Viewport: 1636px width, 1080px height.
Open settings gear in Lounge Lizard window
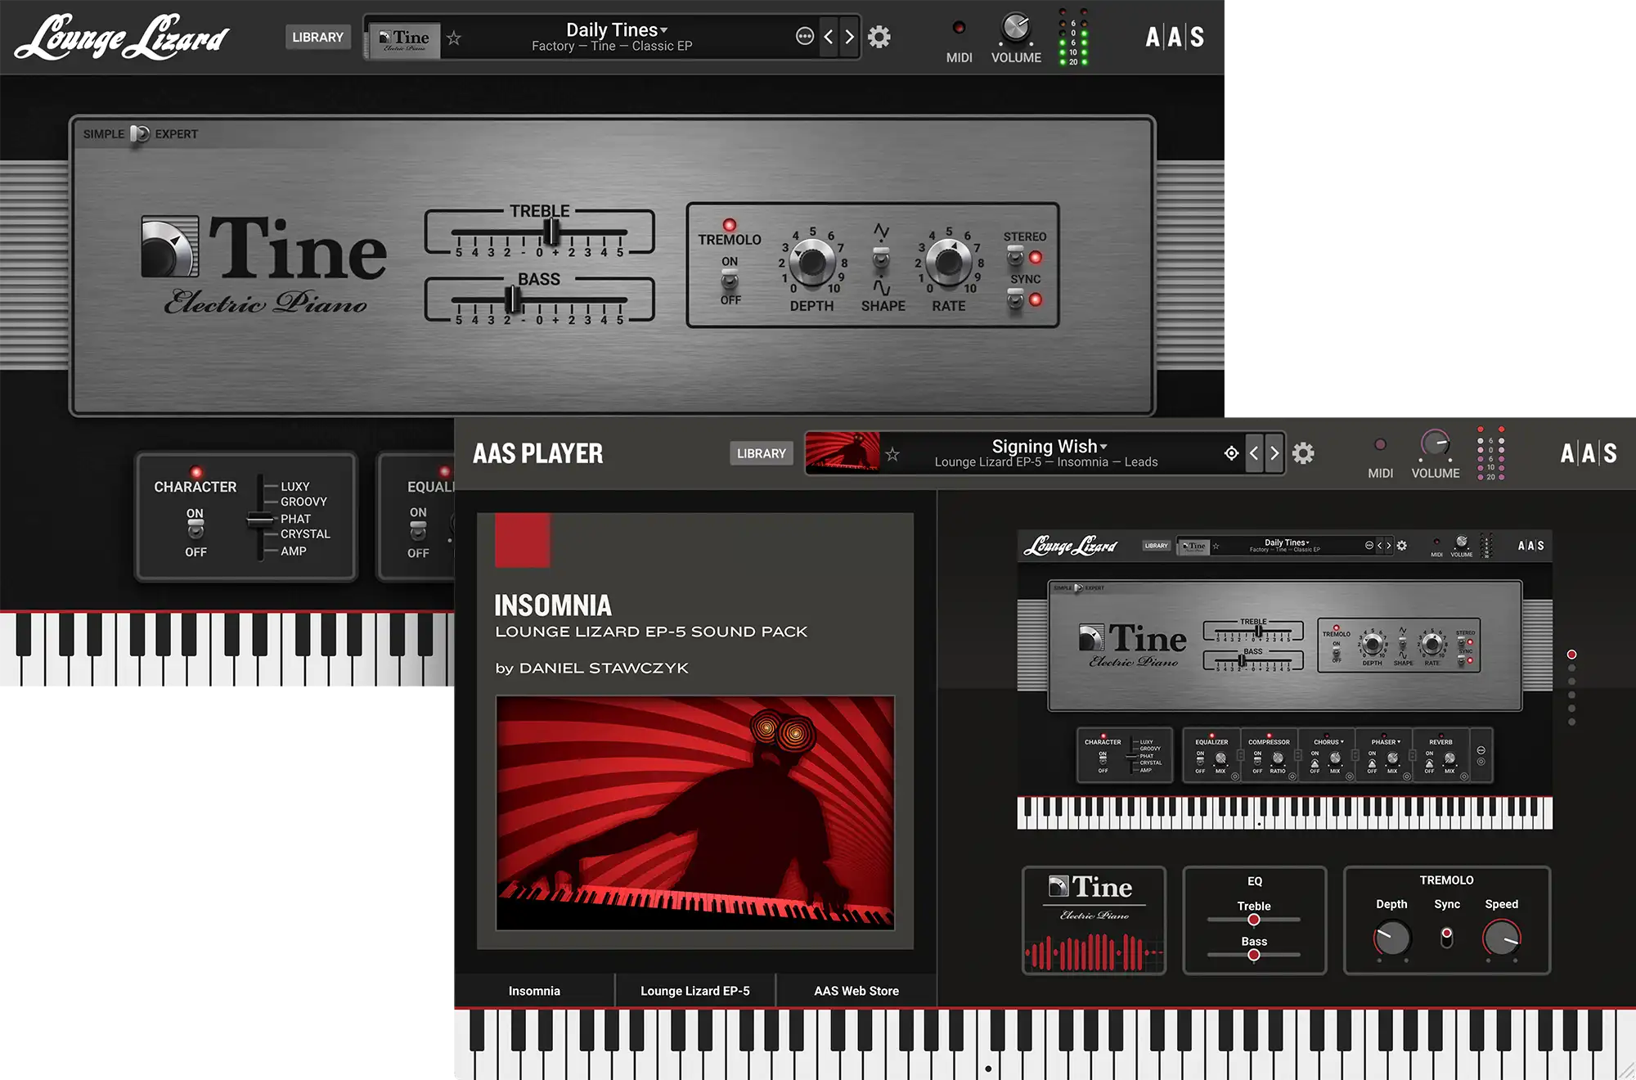pos(879,37)
